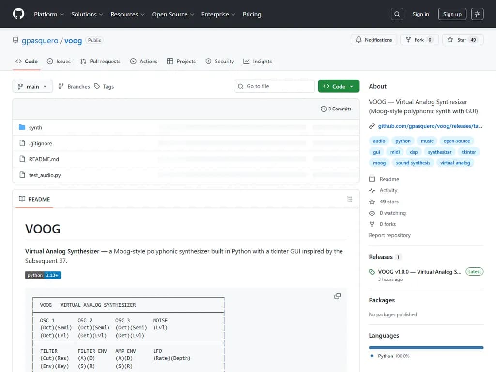The width and height of the screenshot is (496, 372).
Task: Open the README outline icon
Action: coord(349,199)
